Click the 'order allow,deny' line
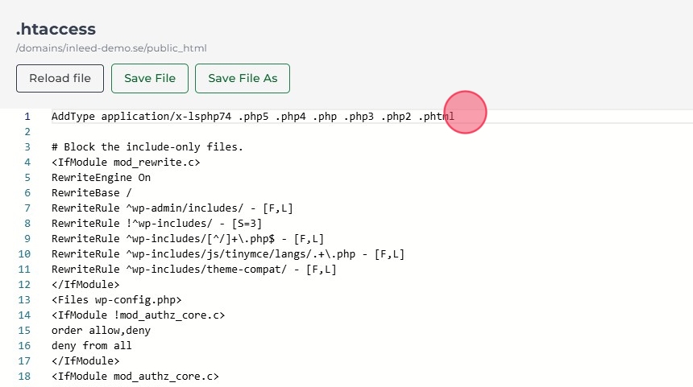Viewport: 693px width, 387px height. point(101,331)
